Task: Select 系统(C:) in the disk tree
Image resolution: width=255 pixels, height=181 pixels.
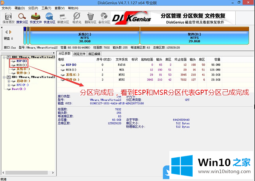Action: [23, 69]
